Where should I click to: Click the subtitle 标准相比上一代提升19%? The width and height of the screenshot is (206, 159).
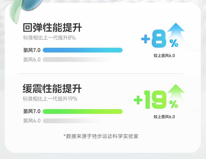(50, 99)
